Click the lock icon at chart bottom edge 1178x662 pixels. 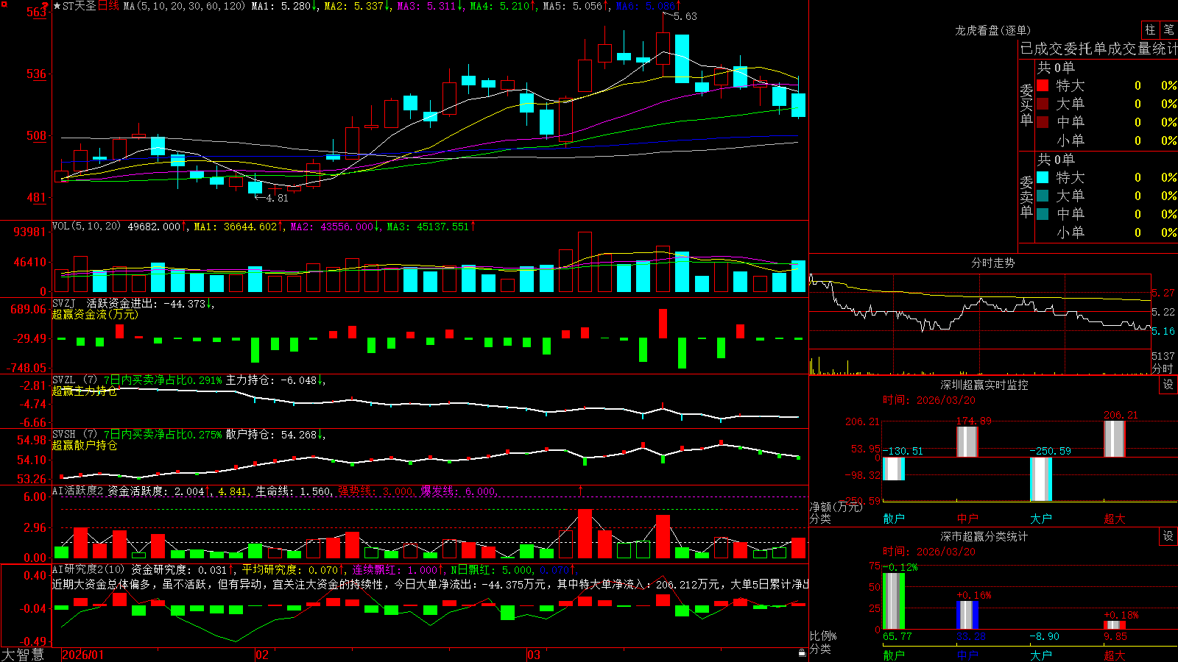click(x=802, y=652)
